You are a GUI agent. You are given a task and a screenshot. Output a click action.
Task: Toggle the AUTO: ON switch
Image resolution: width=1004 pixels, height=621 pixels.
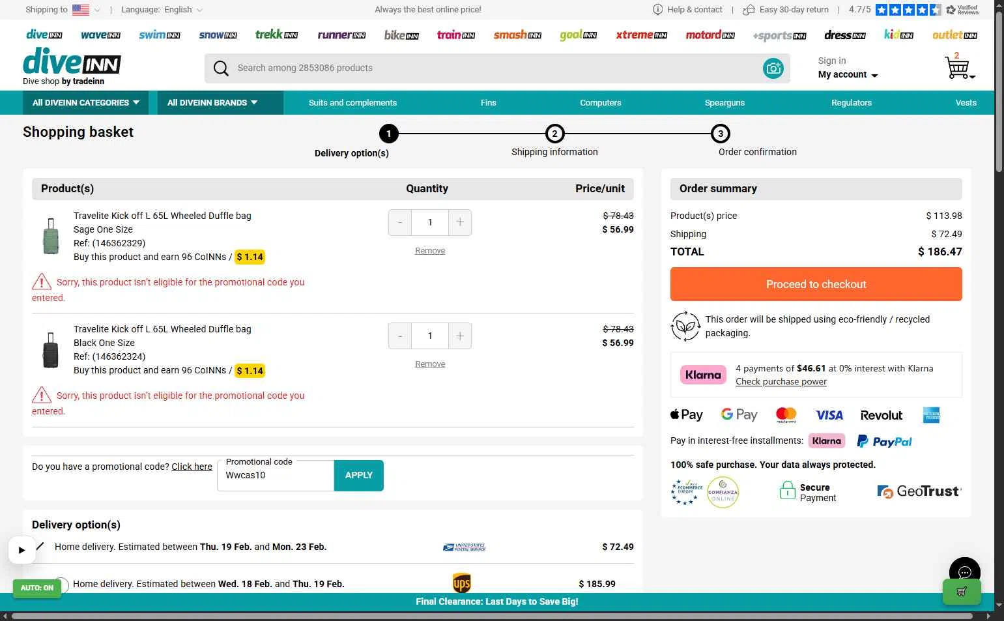(37, 588)
